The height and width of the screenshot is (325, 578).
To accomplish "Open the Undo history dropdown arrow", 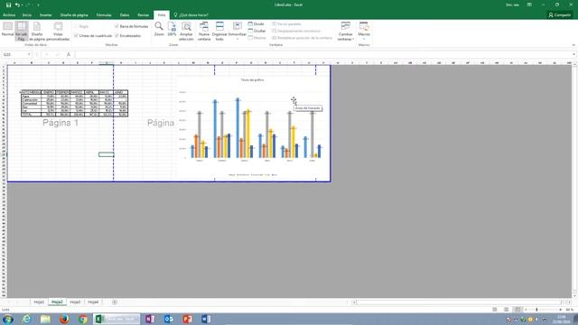I will pyautogui.click(x=22, y=5).
